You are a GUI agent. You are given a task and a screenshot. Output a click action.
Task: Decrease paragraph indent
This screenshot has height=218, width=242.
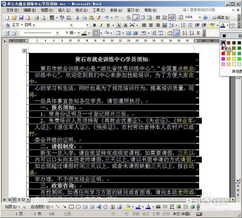(197, 25)
